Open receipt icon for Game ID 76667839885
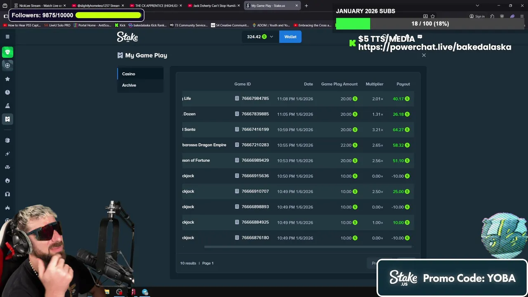 pos(237,114)
